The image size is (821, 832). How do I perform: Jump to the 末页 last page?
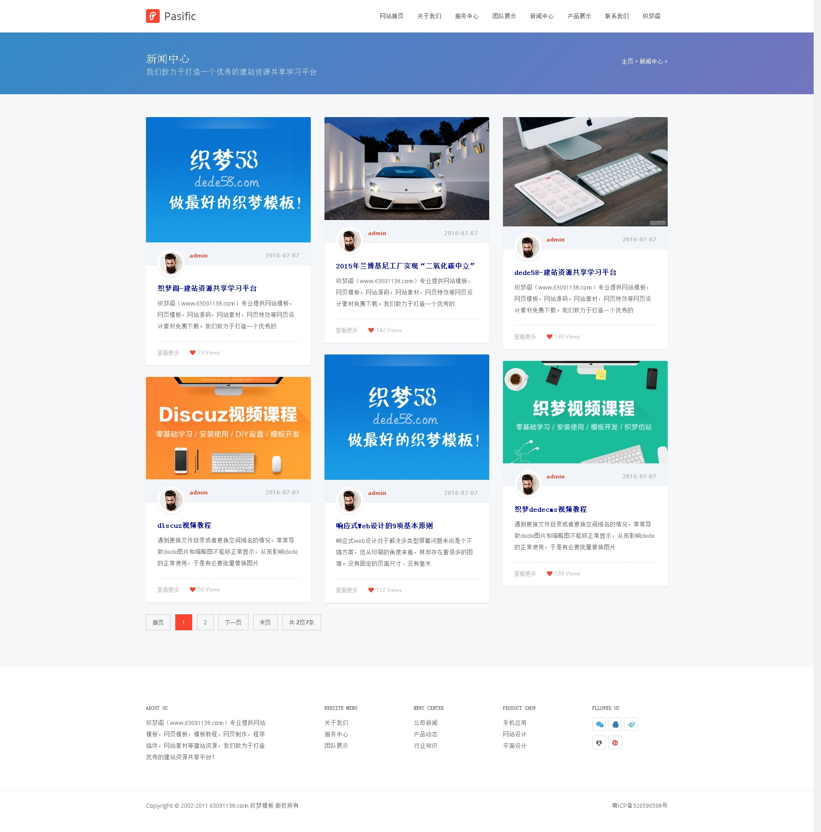[x=265, y=623]
